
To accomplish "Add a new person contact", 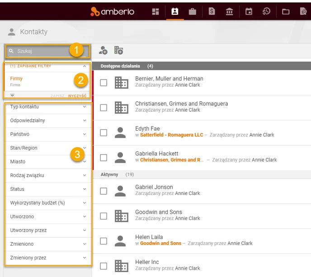I will (x=103, y=50).
